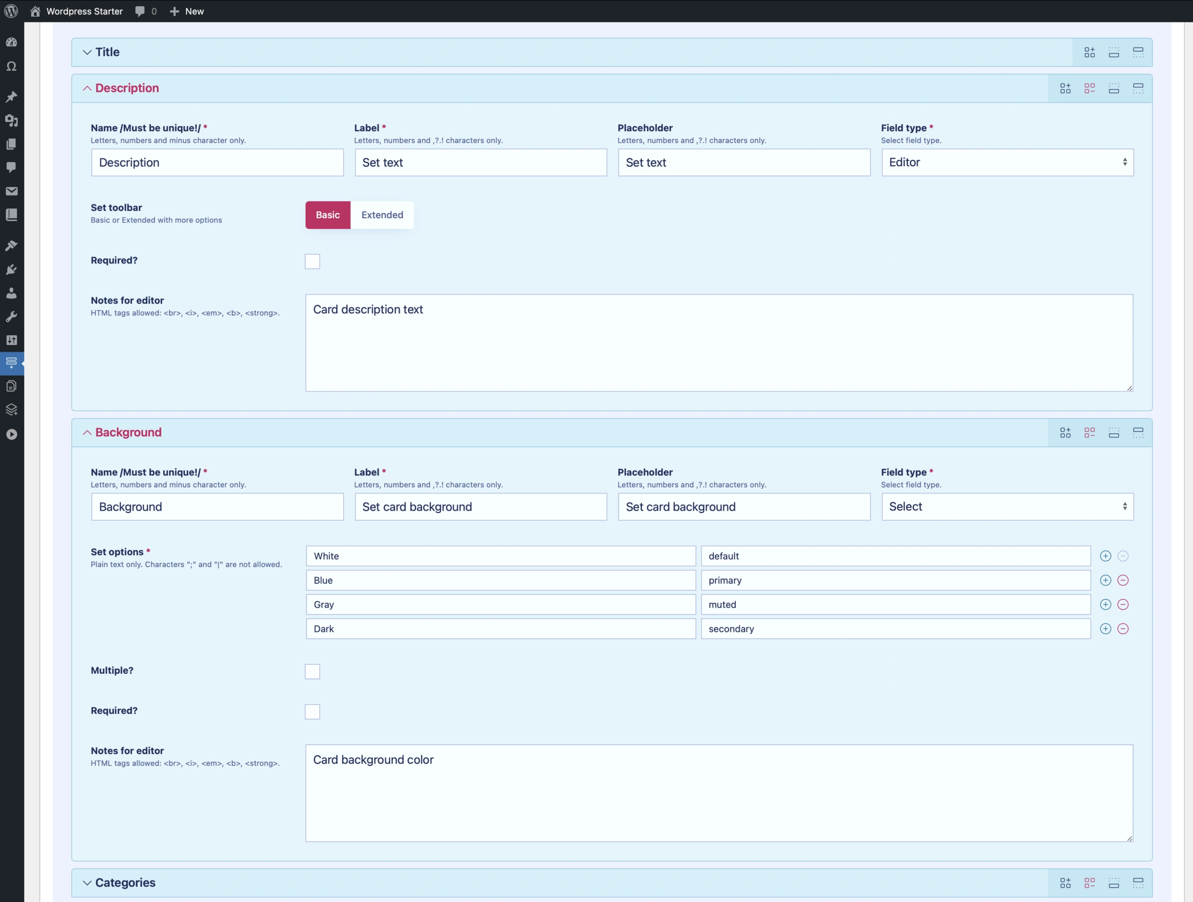Switch toolbar to Extended
The height and width of the screenshot is (902, 1193).
click(x=382, y=215)
